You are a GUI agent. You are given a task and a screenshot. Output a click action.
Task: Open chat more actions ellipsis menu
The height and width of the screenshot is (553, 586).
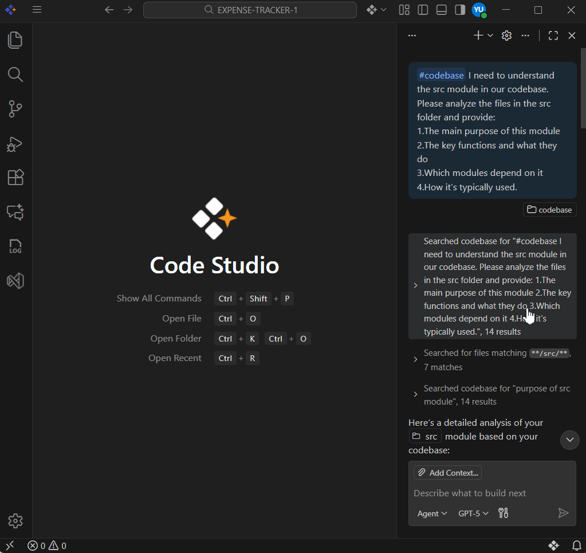(525, 36)
